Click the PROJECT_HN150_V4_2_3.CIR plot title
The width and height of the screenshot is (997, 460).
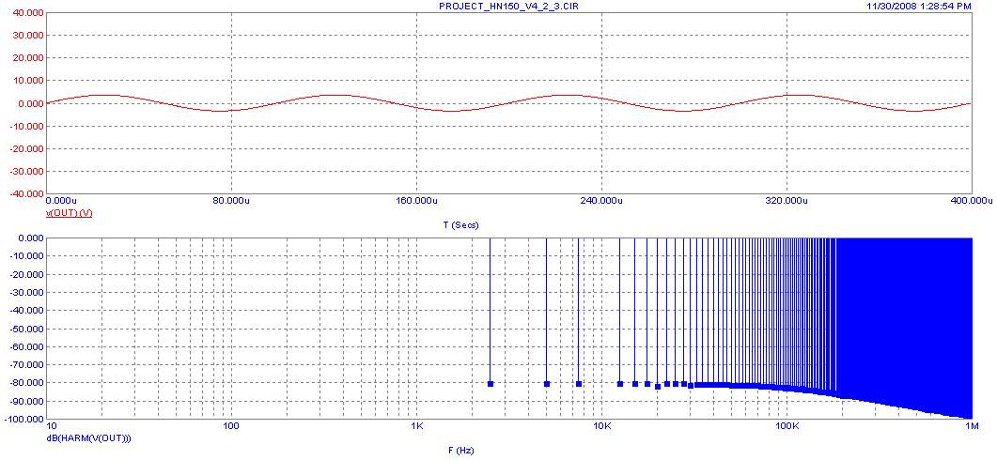[508, 6]
